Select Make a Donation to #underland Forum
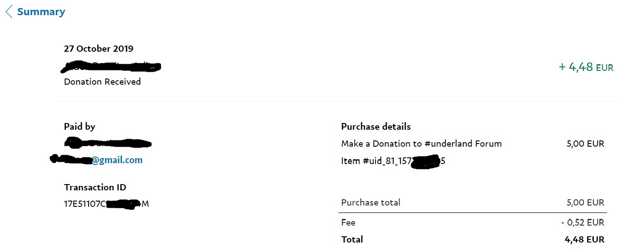Viewport: 624px width, 251px height. [421, 144]
